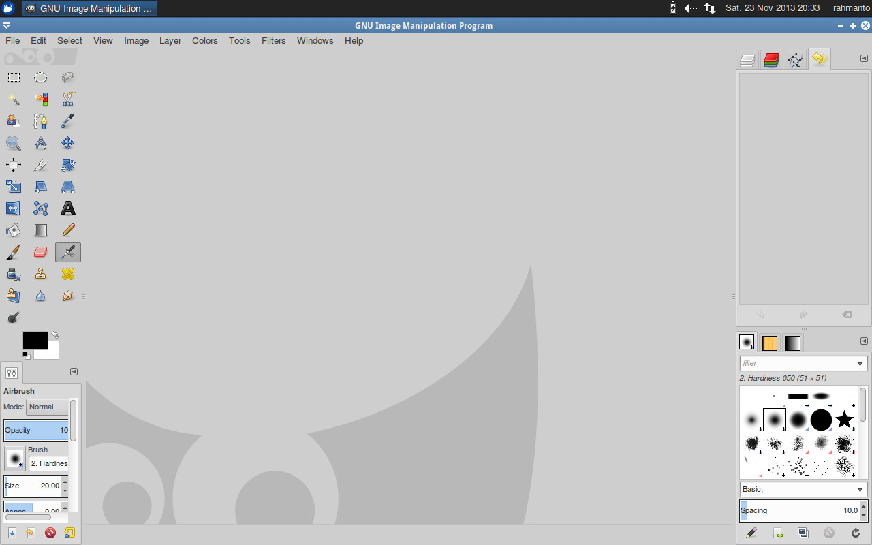Switch to the Paths dock tab
Viewport: 872px width, 545px height.
[x=795, y=60]
